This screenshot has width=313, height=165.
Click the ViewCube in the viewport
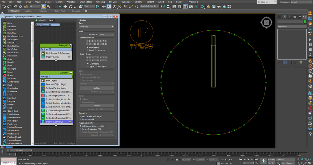(x=267, y=22)
